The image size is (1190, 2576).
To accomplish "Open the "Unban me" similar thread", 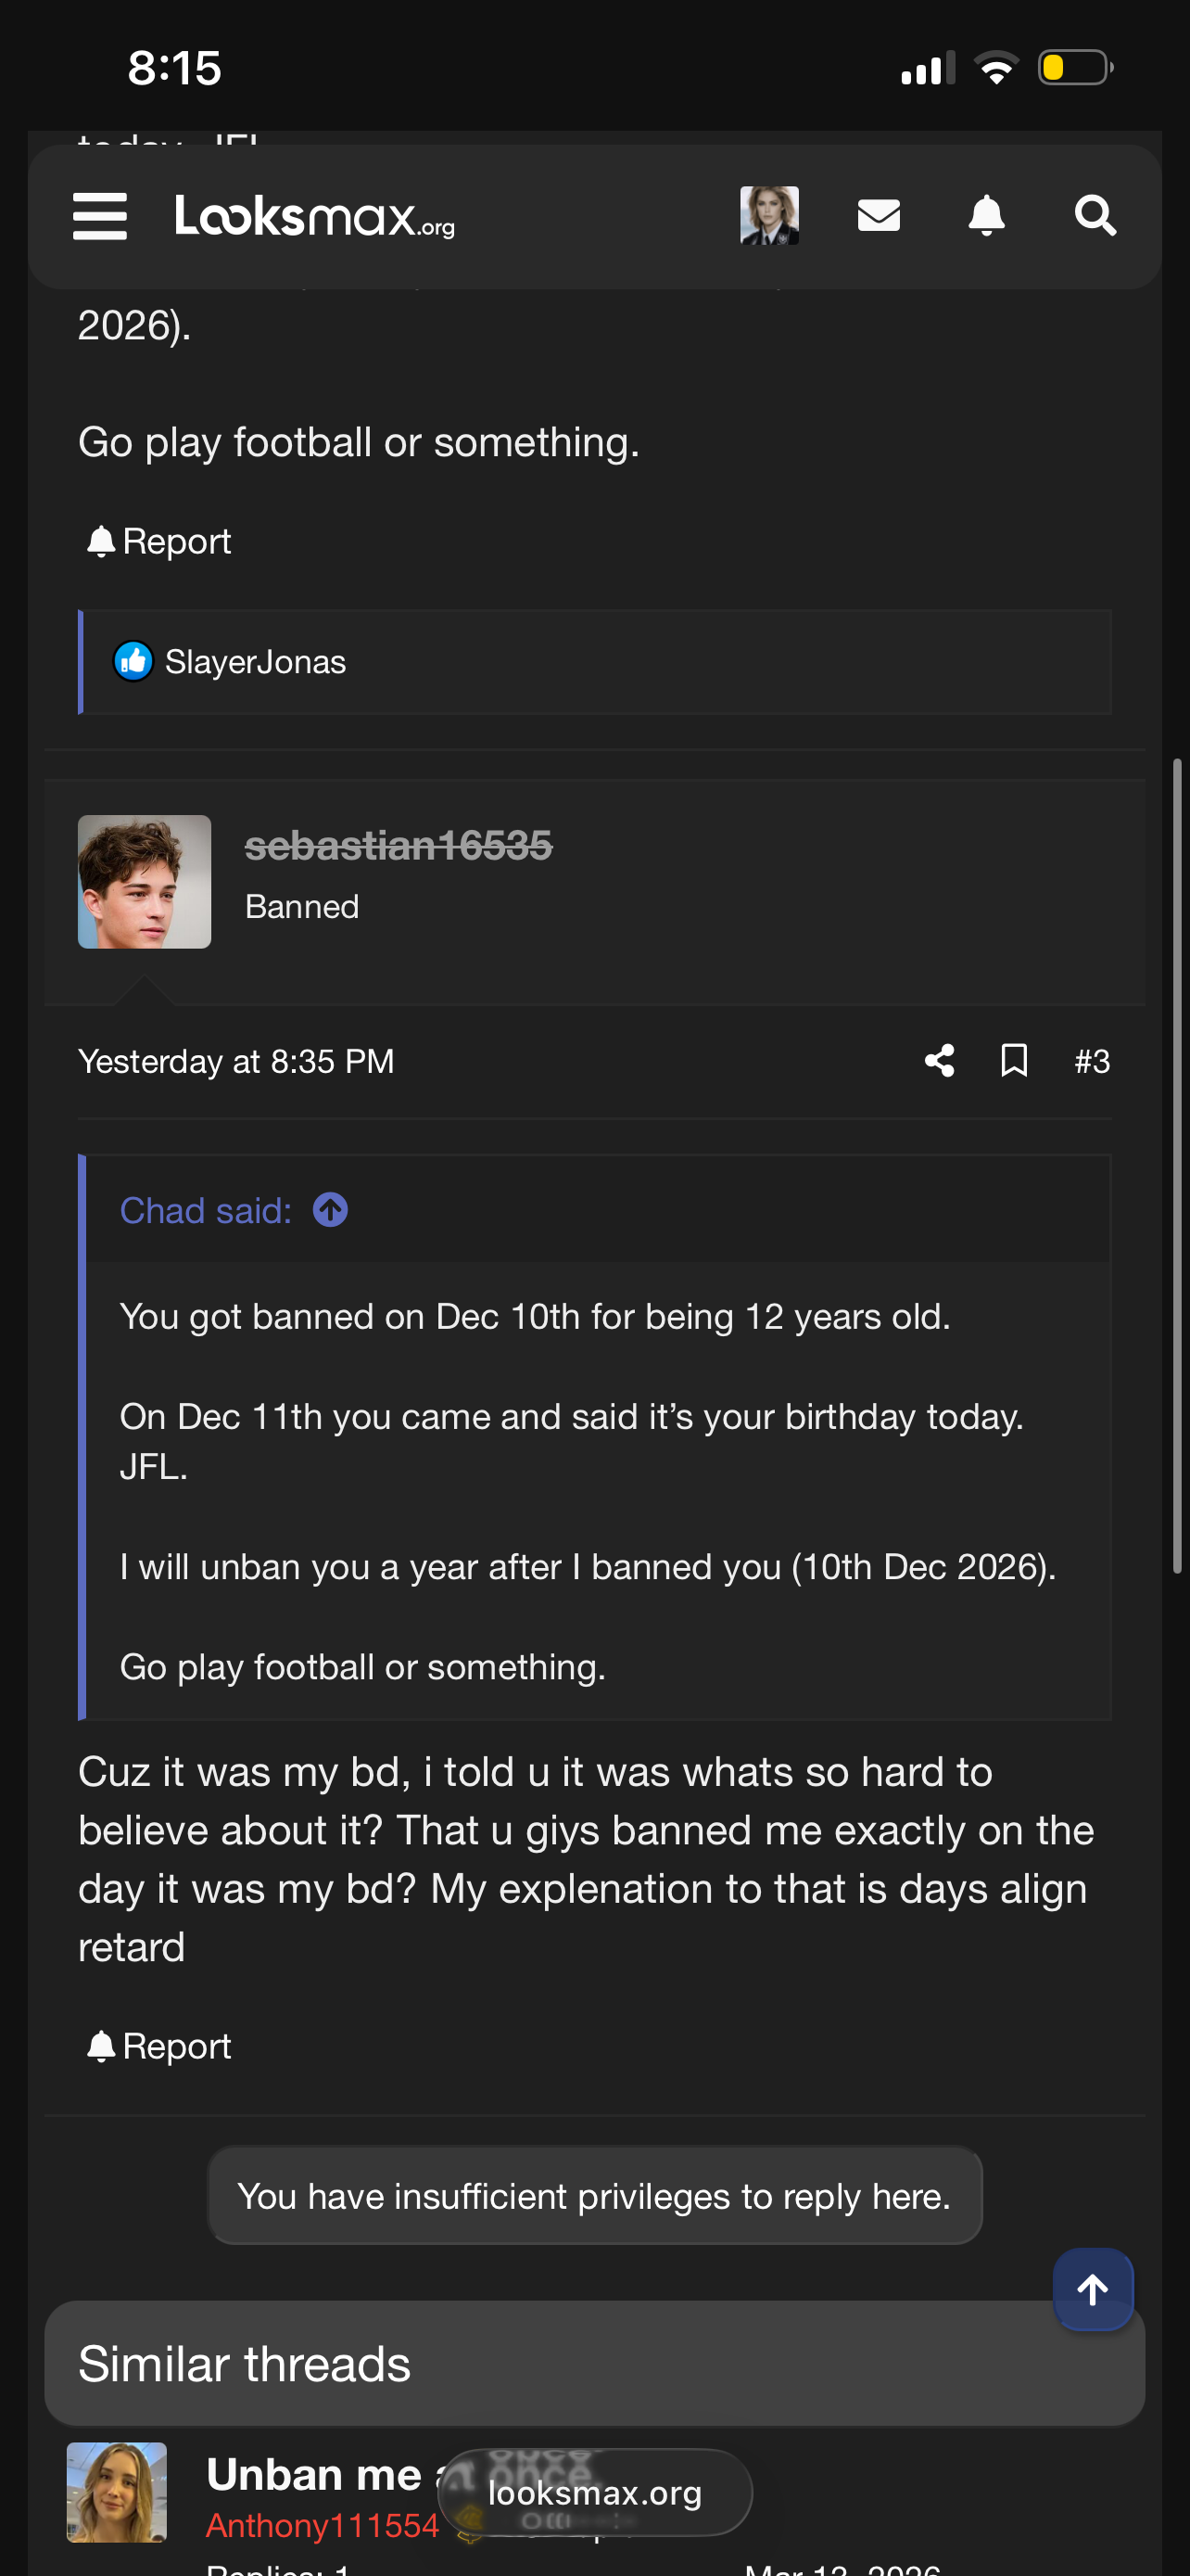I will [x=314, y=2475].
